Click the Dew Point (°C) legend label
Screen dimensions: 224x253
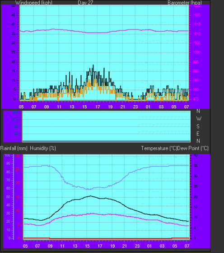click(x=193, y=148)
